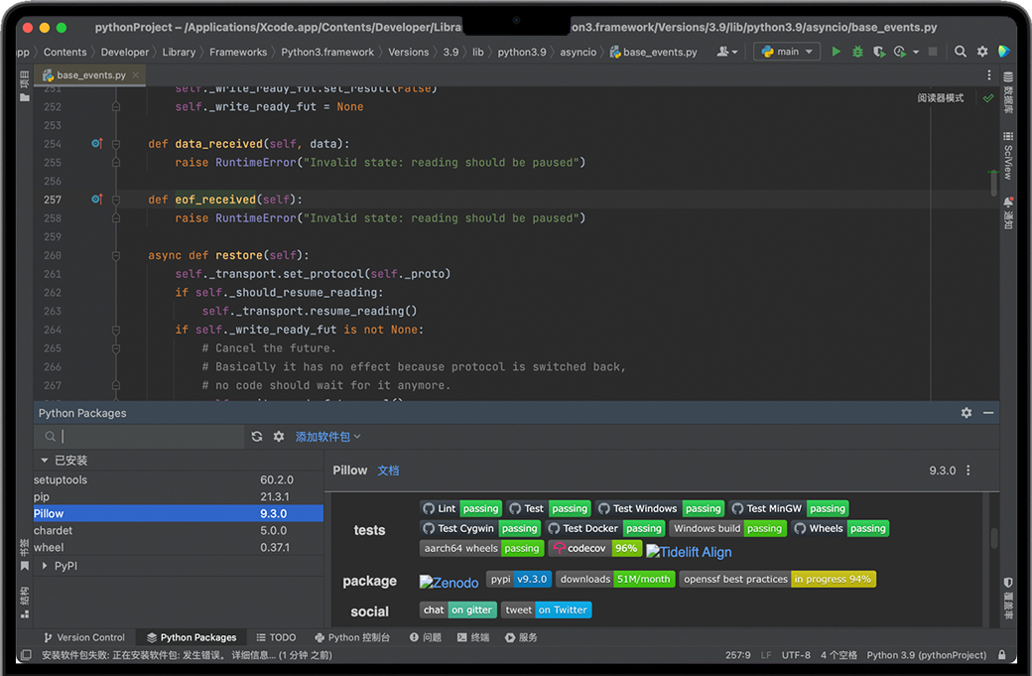Toggle the SciView side panel
The height and width of the screenshot is (676, 1032).
click(1008, 156)
